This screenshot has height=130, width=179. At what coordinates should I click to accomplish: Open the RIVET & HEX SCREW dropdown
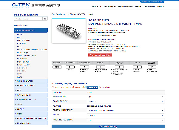pyautogui.click(x=125, y=110)
